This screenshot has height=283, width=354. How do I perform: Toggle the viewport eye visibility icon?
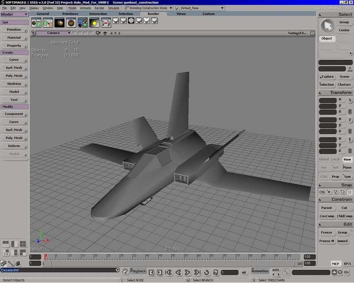pyautogui.click(x=105, y=33)
